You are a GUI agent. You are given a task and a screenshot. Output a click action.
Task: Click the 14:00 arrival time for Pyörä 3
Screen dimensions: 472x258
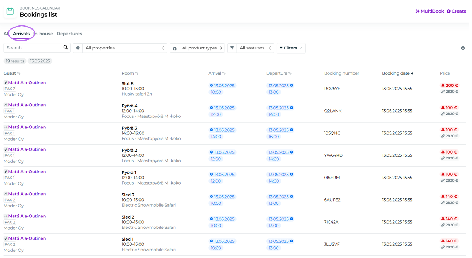[x=216, y=137]
